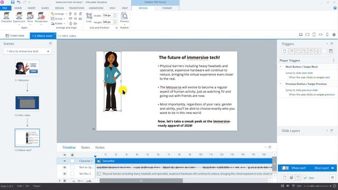Click the 'next' link under swipe trigger
Viewport: 338px width, 190px height.
pos(327,77)
